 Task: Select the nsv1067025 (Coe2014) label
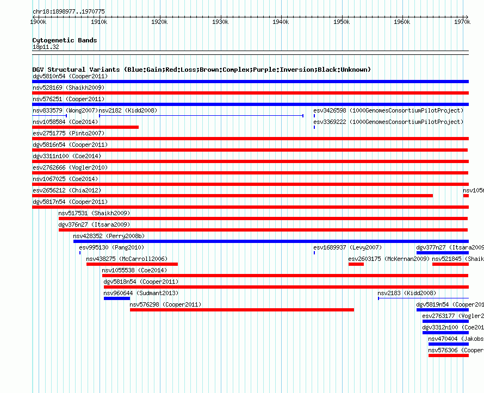click(65, 179)
